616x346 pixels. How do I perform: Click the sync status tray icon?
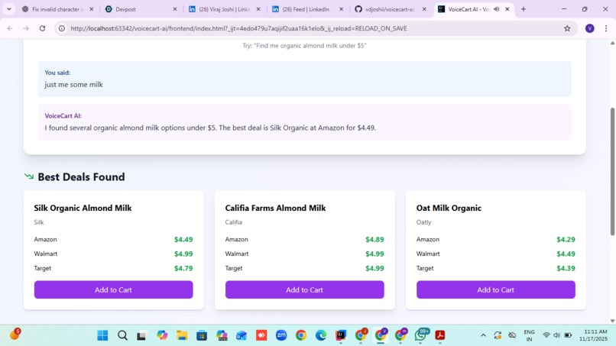pos(498,335)
